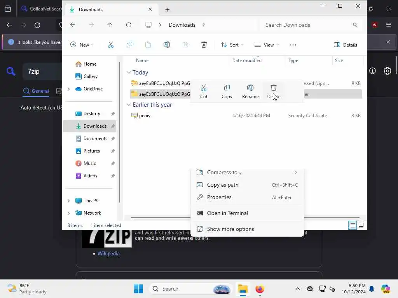Choose Open in Terminal
398x298 pixels.
[247, 213]
